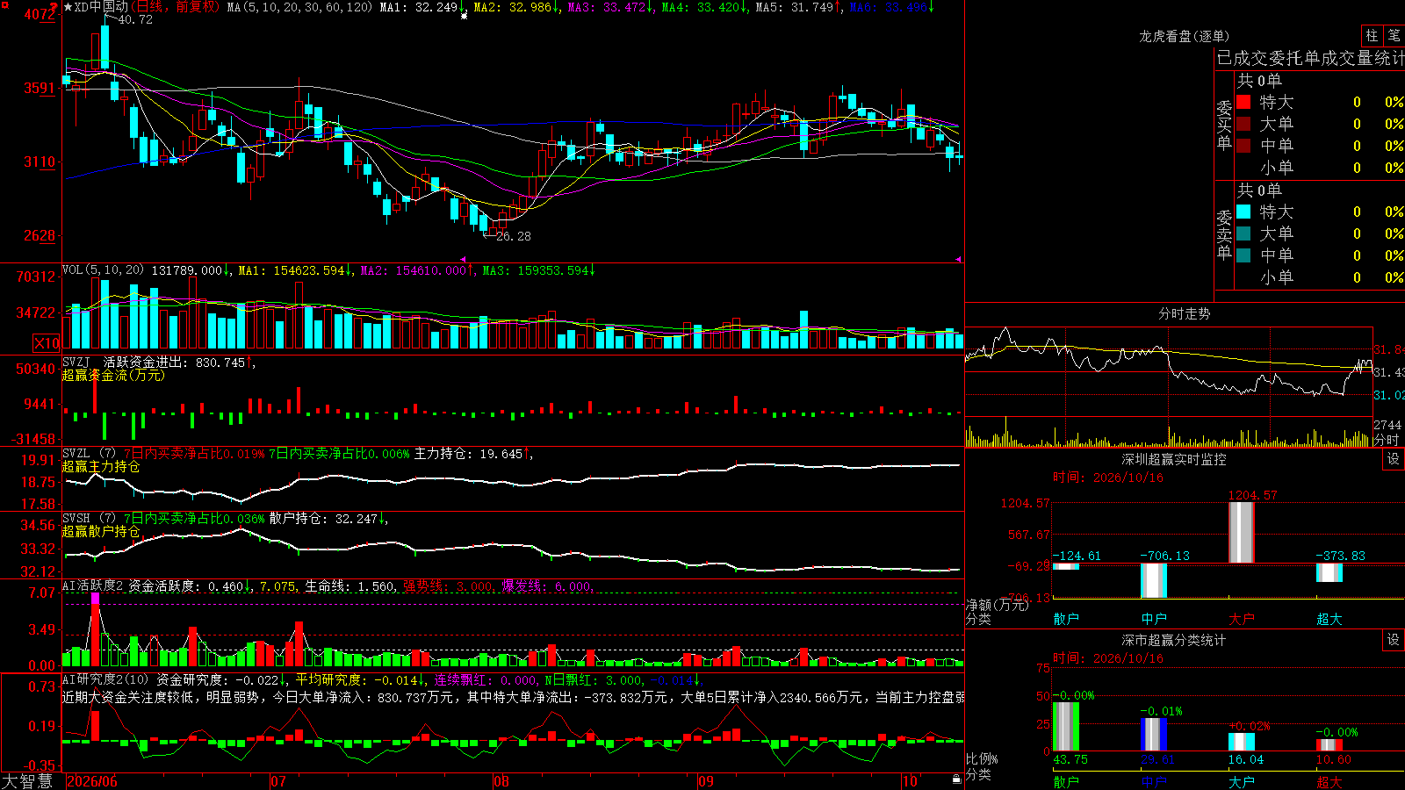Switch order view to 柱 (bar) mode
The height and width of the screenshot is (790, 1405).
click(1371, 36)
